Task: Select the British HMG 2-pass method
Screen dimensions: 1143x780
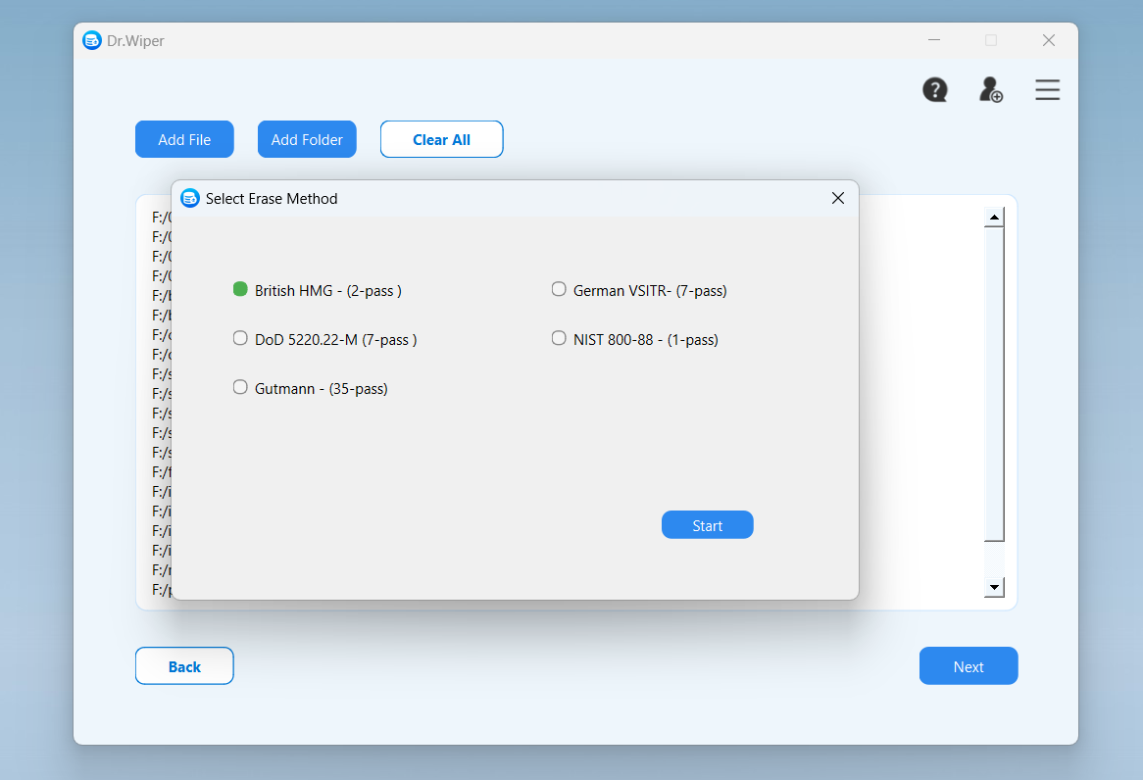Action: pyautogui.click(x=240, y=289)
